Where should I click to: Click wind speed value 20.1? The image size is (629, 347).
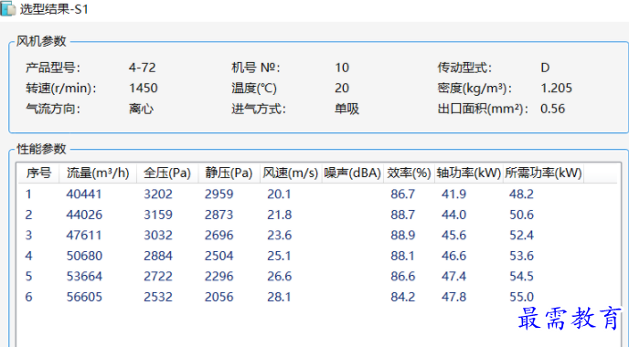pyautogui.click(x=279, y=195)
